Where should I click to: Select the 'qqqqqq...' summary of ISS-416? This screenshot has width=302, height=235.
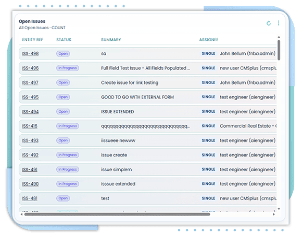145,126
